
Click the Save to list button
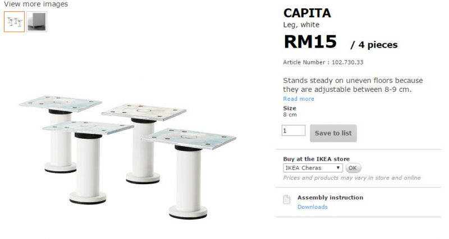pos(333,133)
